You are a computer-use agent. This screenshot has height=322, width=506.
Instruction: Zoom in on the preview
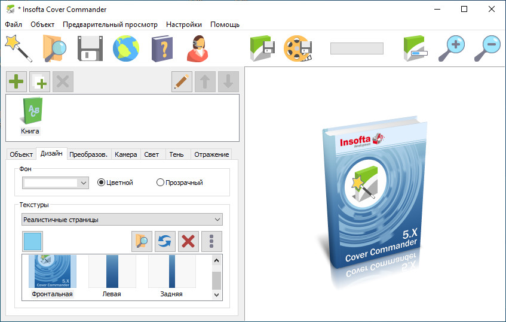click(x=451, y=48)
